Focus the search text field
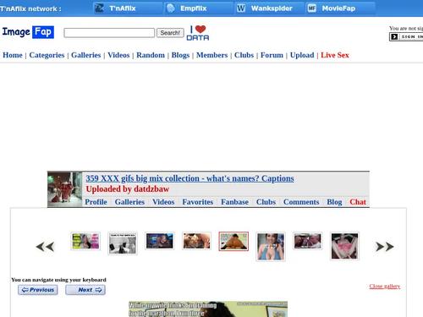The height and width of the screenshot is (317, 423). click(109, 33)
